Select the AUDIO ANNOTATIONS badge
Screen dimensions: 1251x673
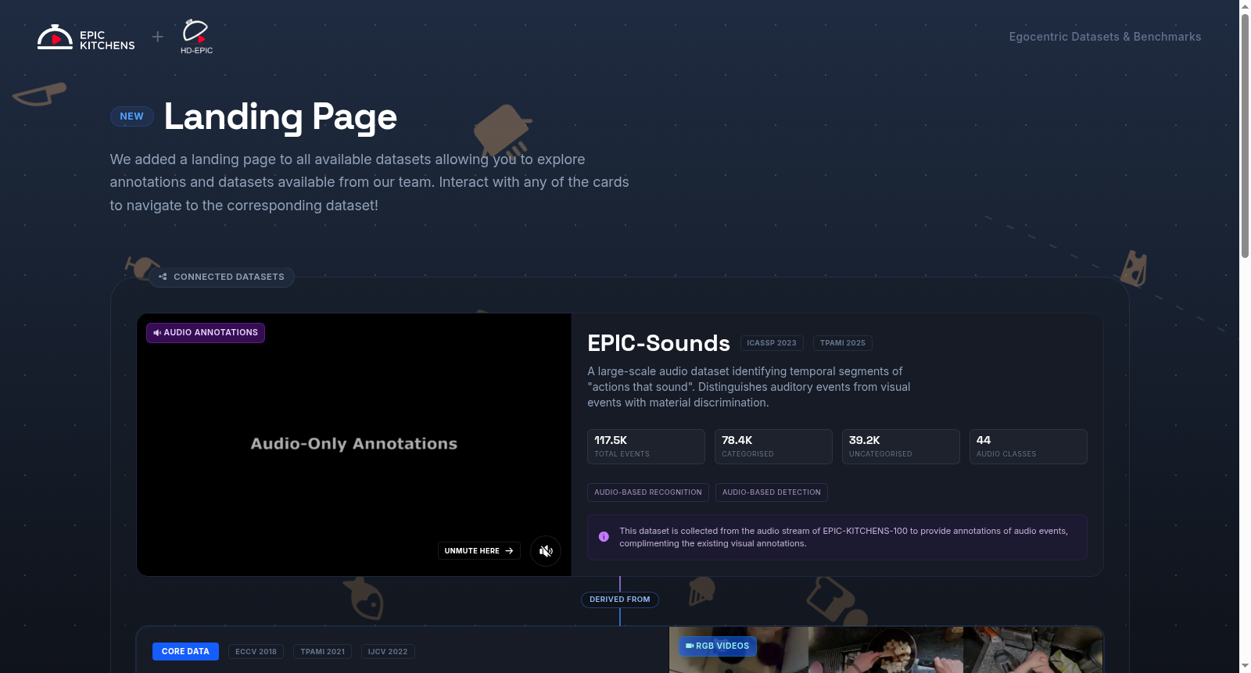[x=206, y=333]
